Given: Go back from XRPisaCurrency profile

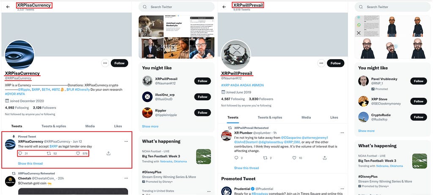Looking at the screenshot, I should [8, 7].
